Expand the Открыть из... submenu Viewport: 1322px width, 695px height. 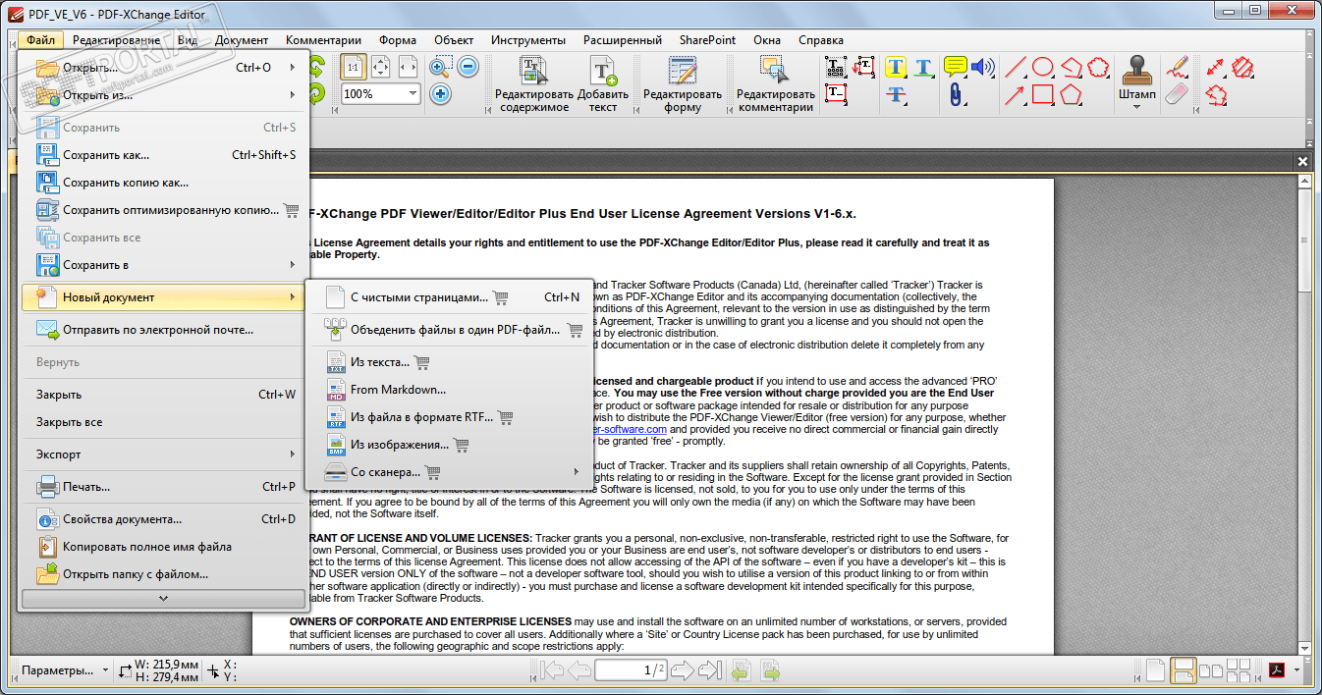pos(165,95)
